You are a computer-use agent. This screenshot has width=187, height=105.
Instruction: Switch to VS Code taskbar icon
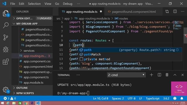click(x=38, y=103)
